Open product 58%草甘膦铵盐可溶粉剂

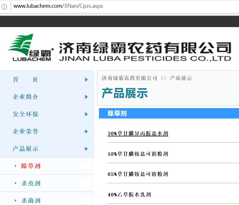(x=138, y=154)
